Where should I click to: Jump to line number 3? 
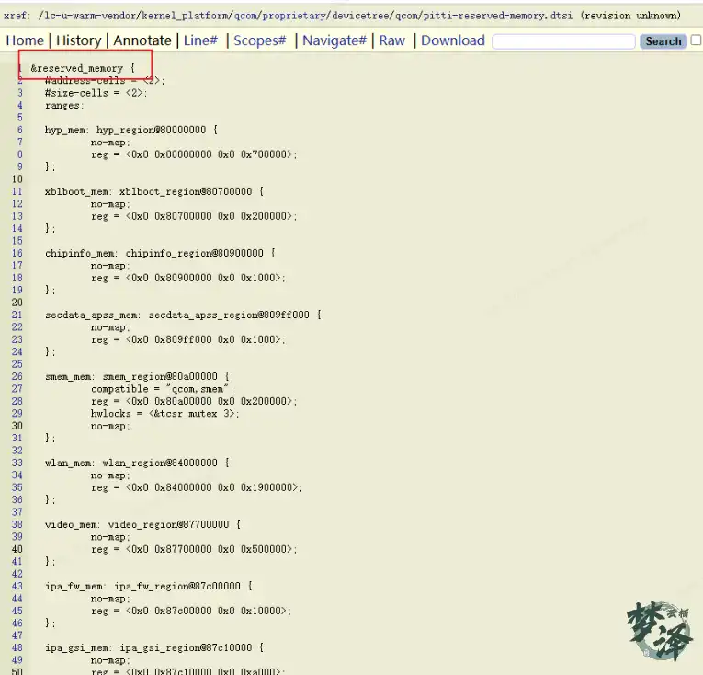19,93
